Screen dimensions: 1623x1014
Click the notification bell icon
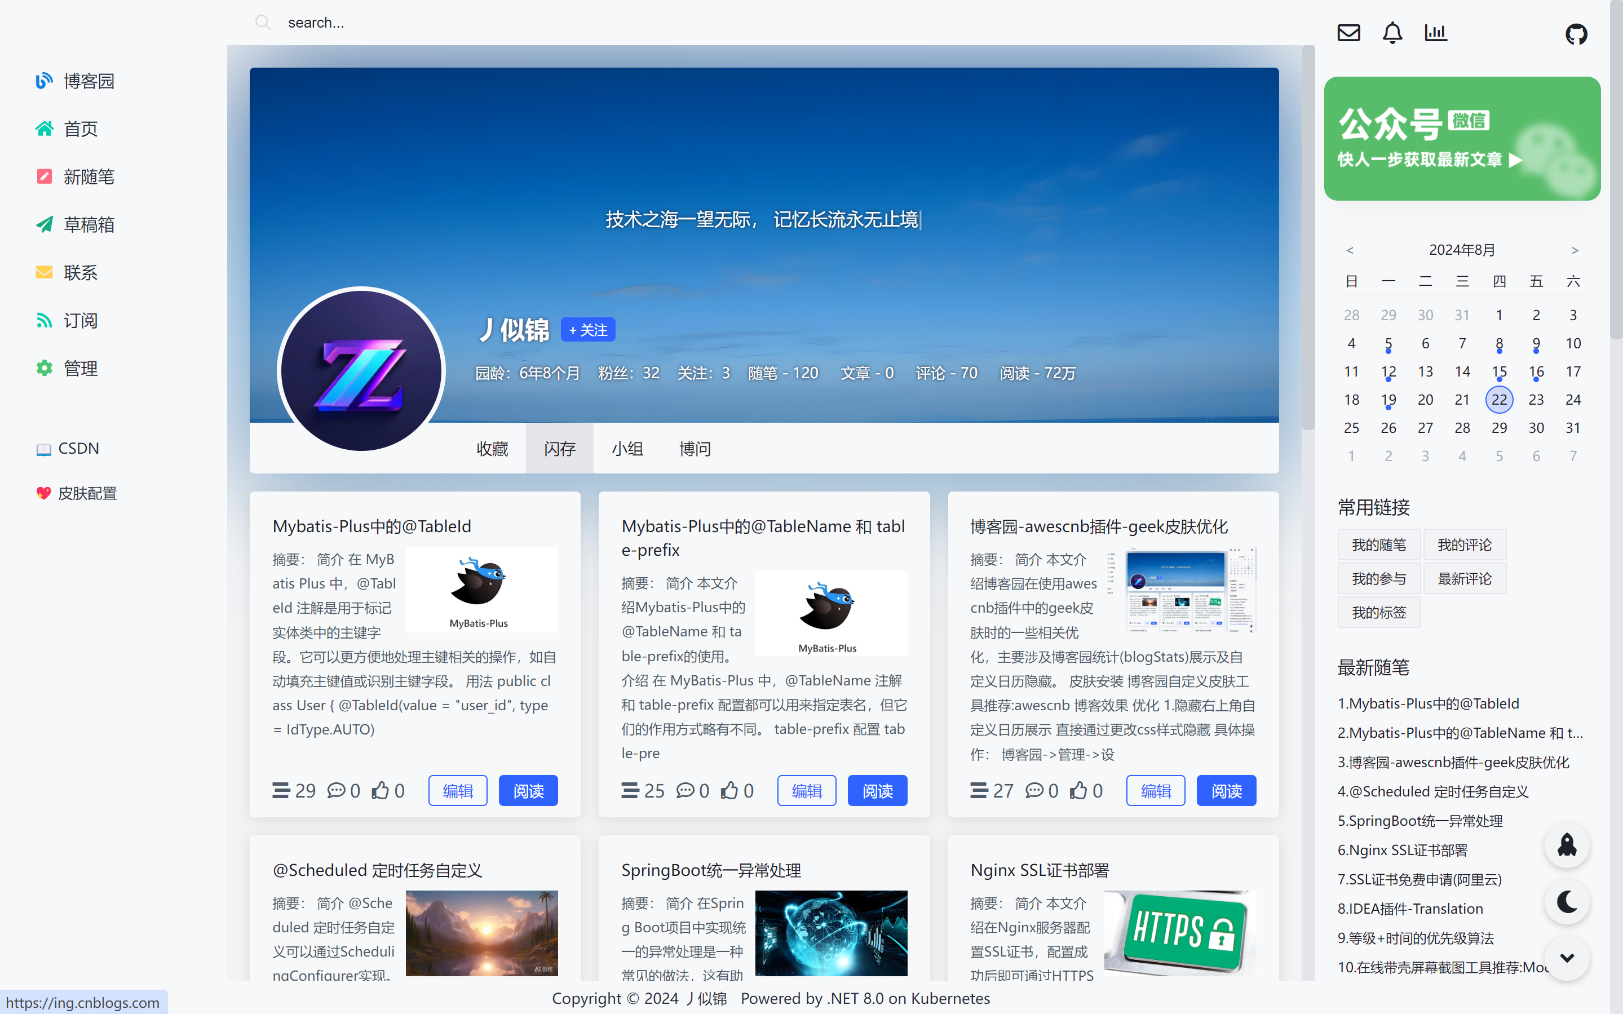tap(1392, 32)
